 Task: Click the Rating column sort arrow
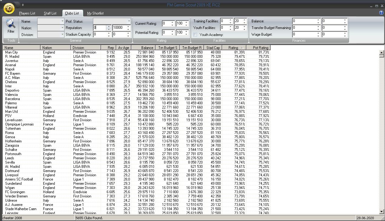pyautogui.click(x=242, y=48)
